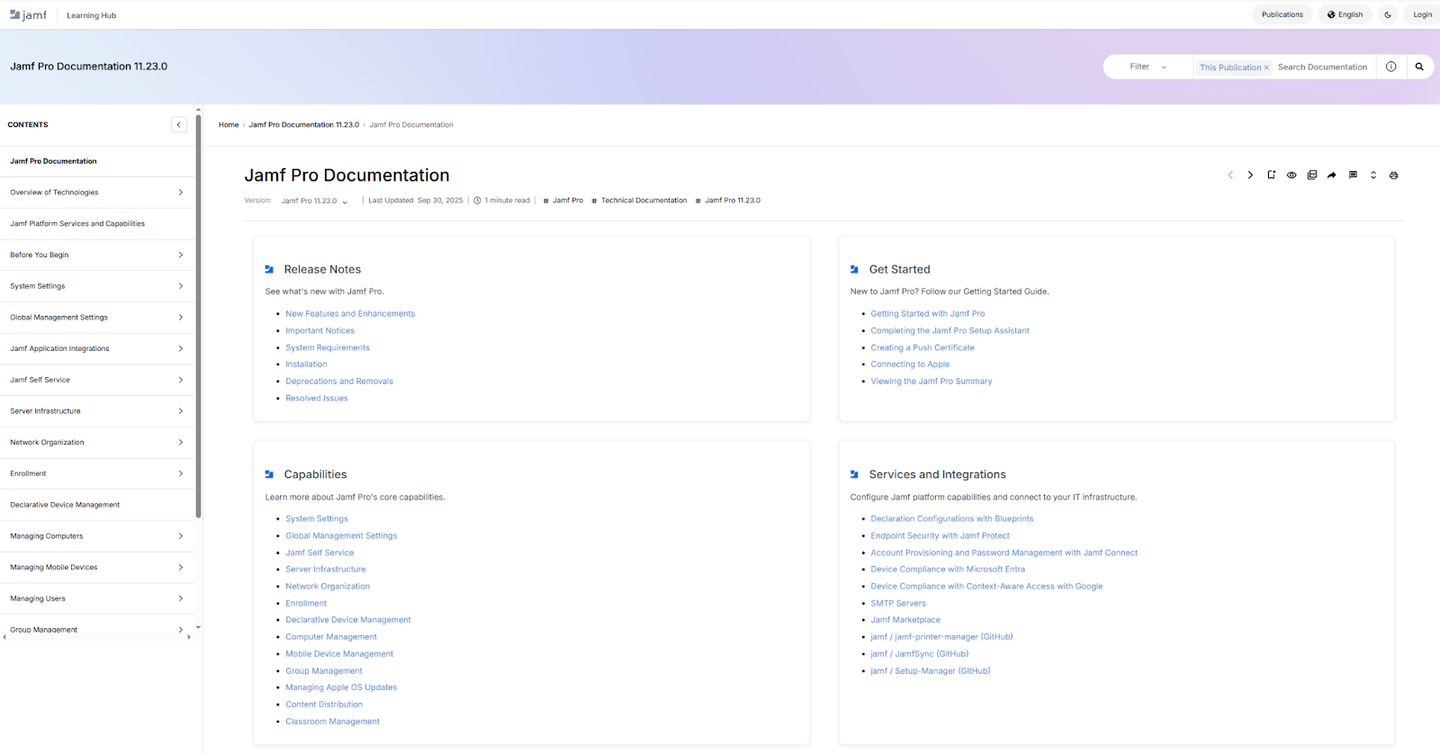The width and height of the screenshot is (1440, 754).
Task: Open the New Features and Enhancements link
Action: 350,314
